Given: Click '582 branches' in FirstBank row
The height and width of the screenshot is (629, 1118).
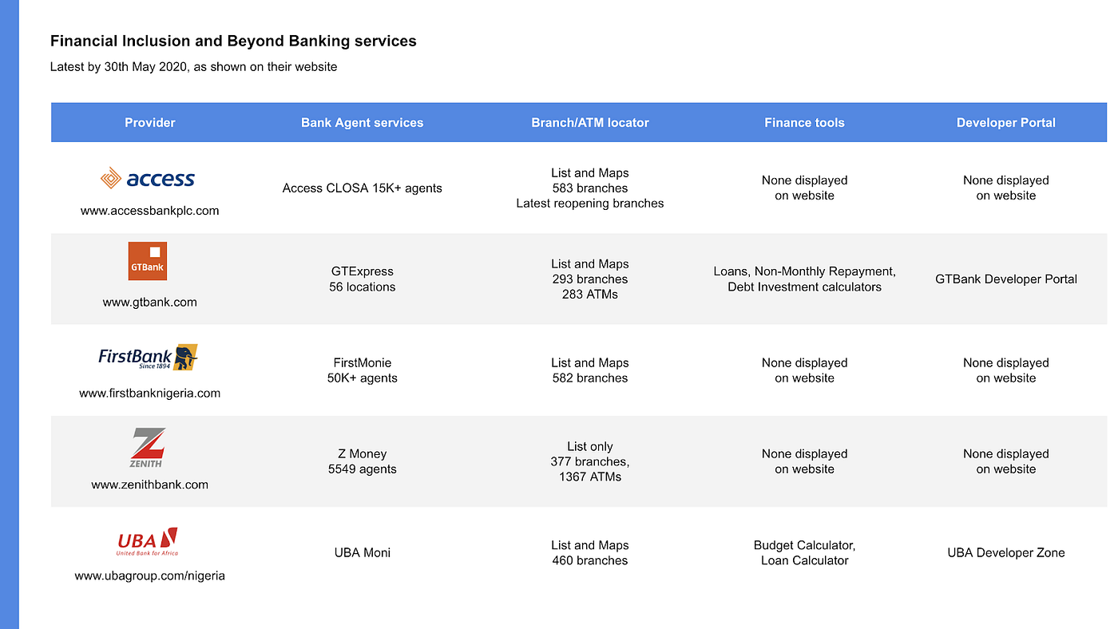Looking at the screenshot, I should 590,378.
